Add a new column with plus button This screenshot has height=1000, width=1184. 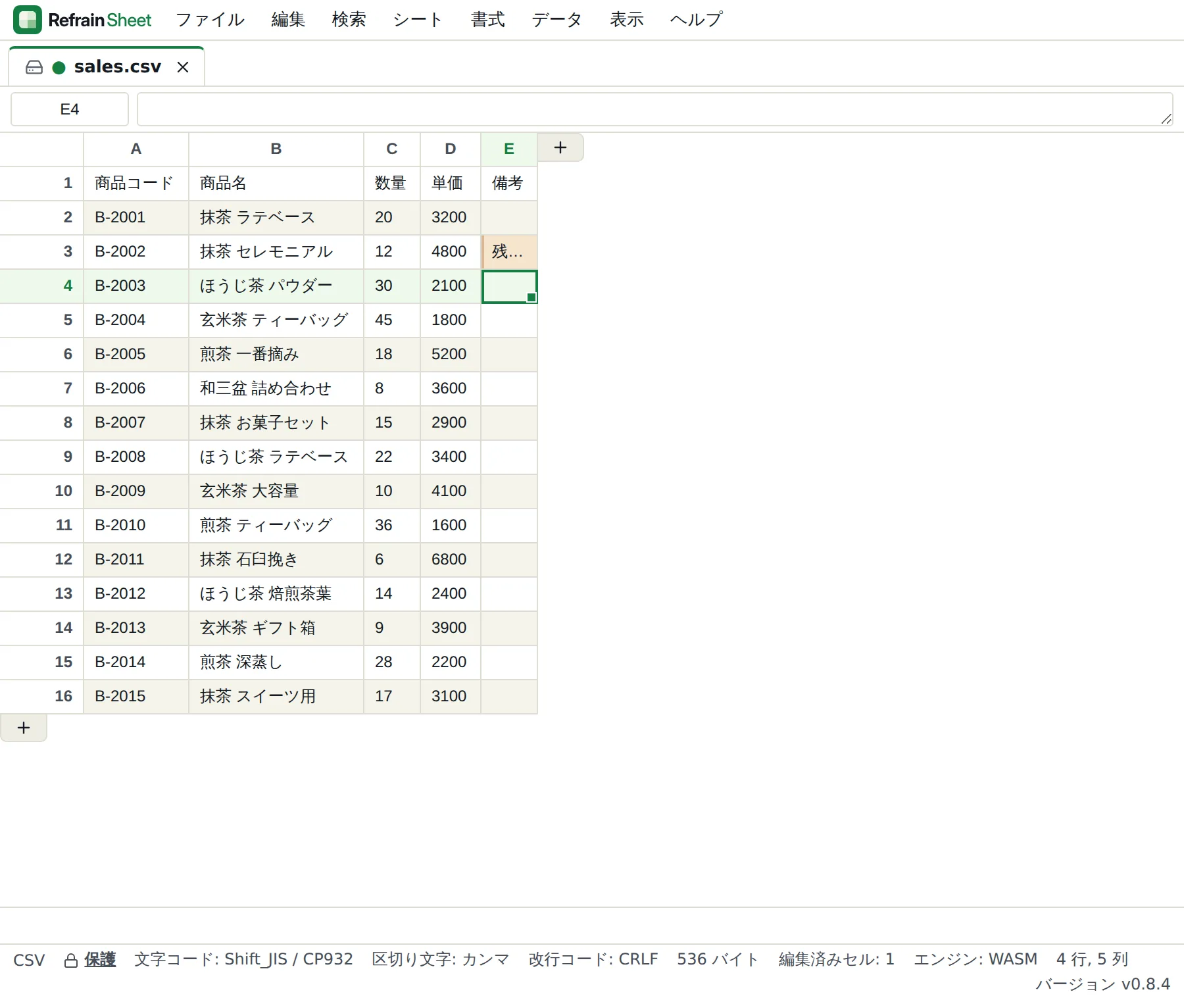(x=560, y=147)
